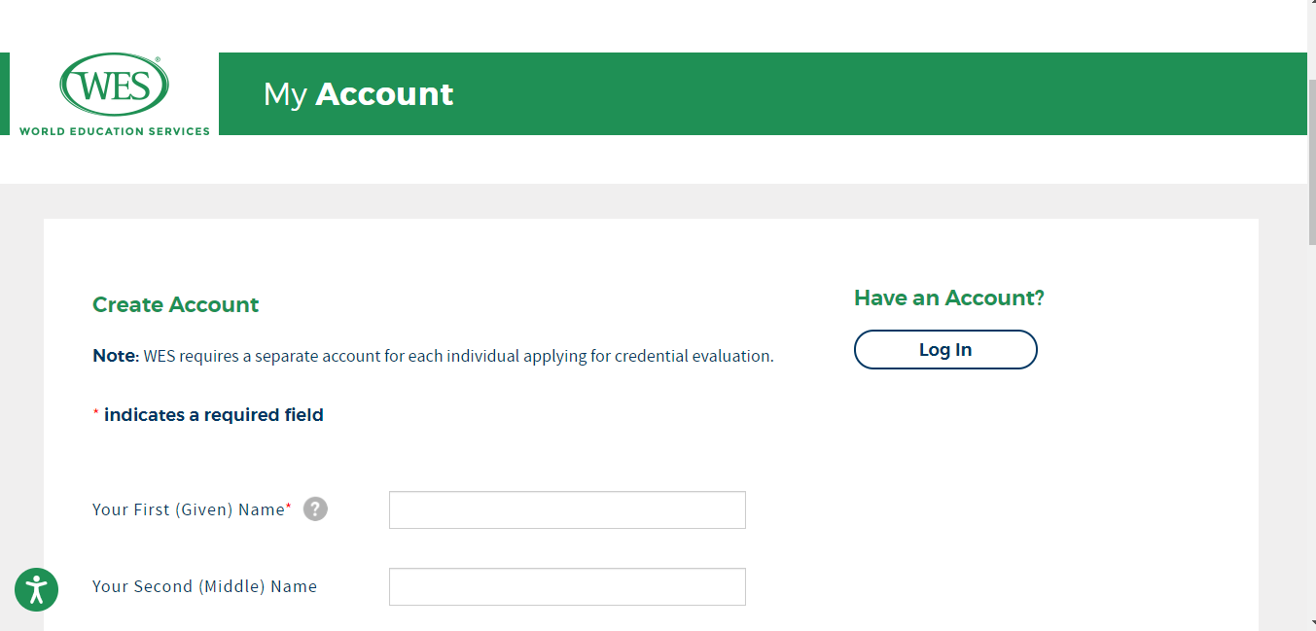The image size is (1316, 631).
Task: Click the Second (Middle) Name input box
Action: [566, 586]
